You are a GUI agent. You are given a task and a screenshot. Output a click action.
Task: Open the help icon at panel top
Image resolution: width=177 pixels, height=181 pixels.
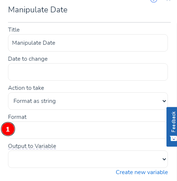[x=154, y=1]
